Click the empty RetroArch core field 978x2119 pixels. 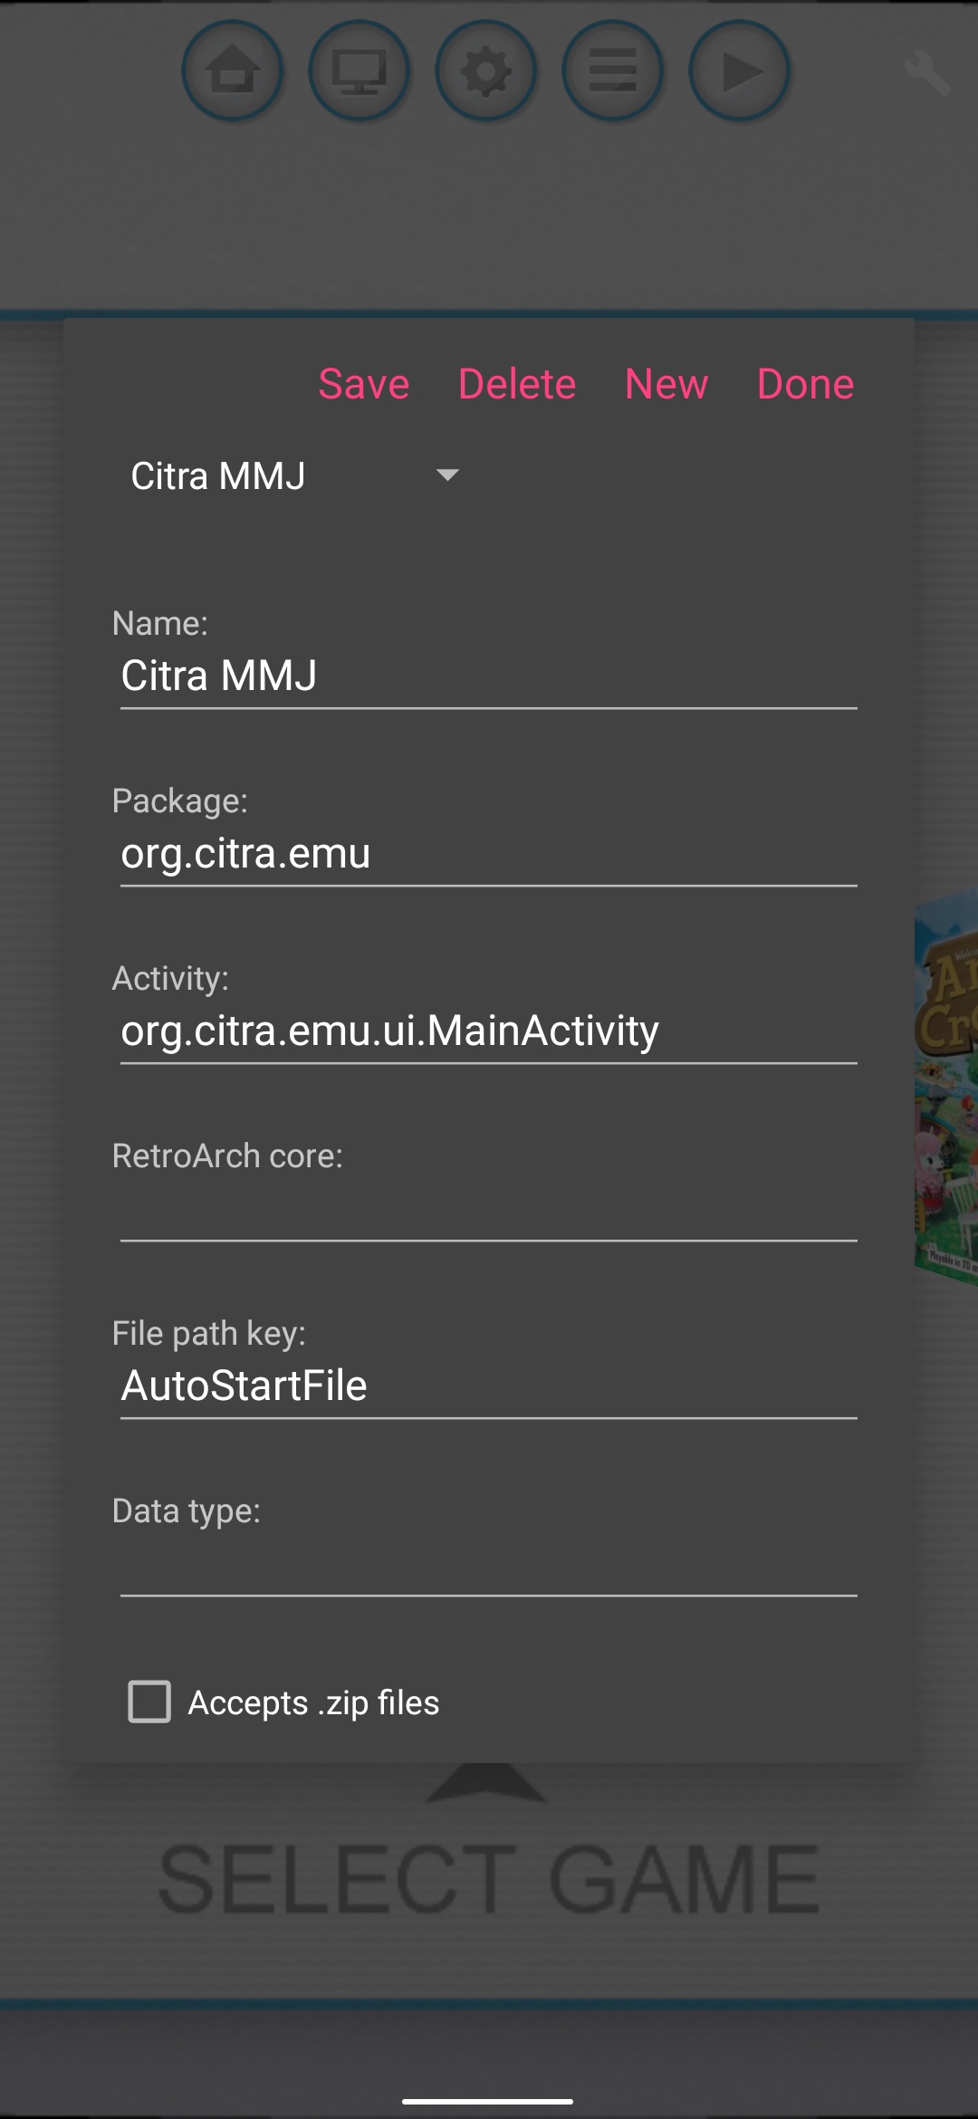point(489,1213)
